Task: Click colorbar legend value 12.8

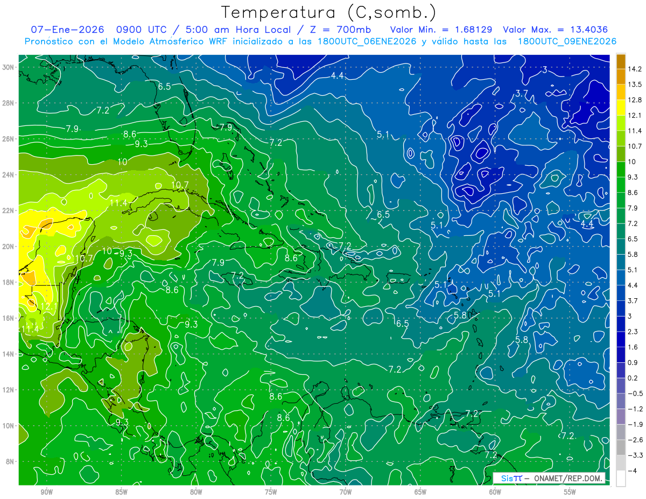Action: 636,100
